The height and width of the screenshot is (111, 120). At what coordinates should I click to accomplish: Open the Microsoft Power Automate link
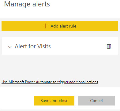click(50, 82)
